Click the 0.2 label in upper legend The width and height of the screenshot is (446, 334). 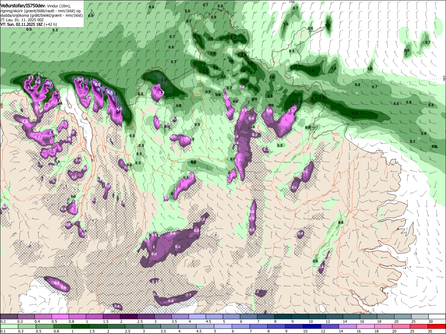(3, 321)
